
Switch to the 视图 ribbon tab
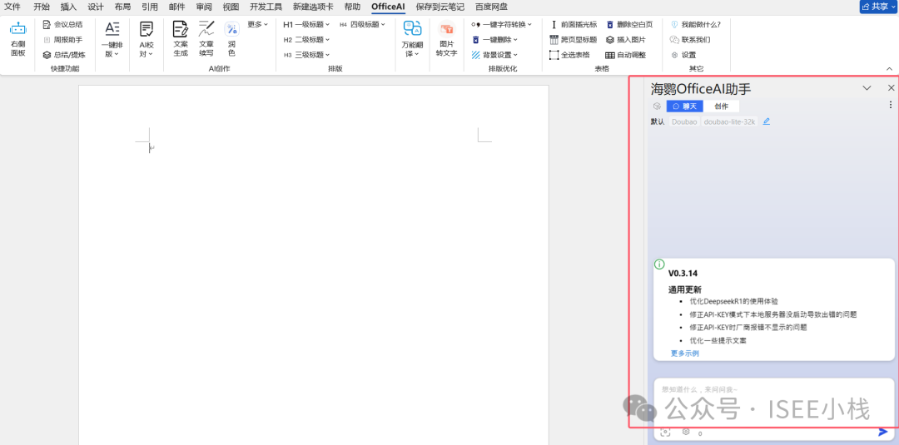point(231,7)
